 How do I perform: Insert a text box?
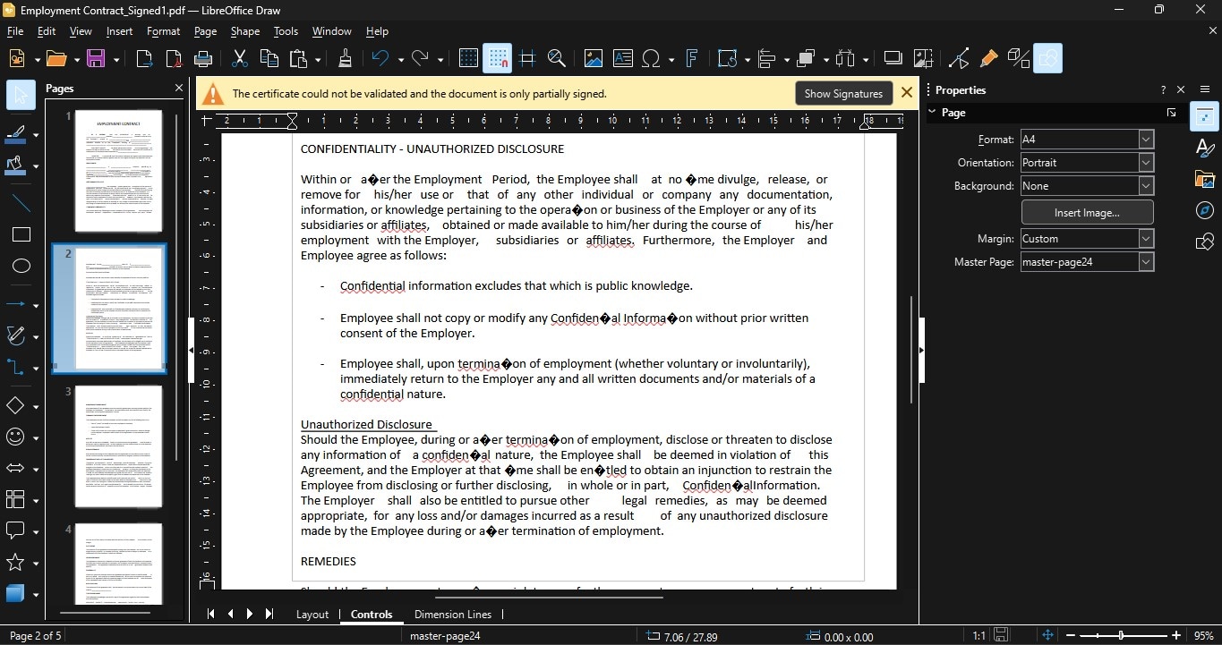[622, 59]
